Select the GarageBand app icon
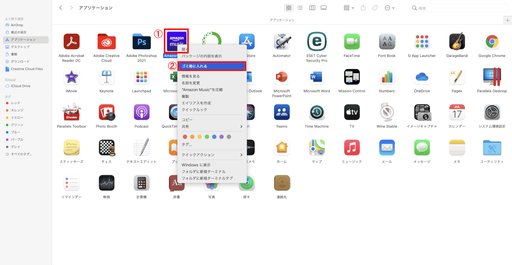Viewport: 512px width, 265px height. pos(457,41)
